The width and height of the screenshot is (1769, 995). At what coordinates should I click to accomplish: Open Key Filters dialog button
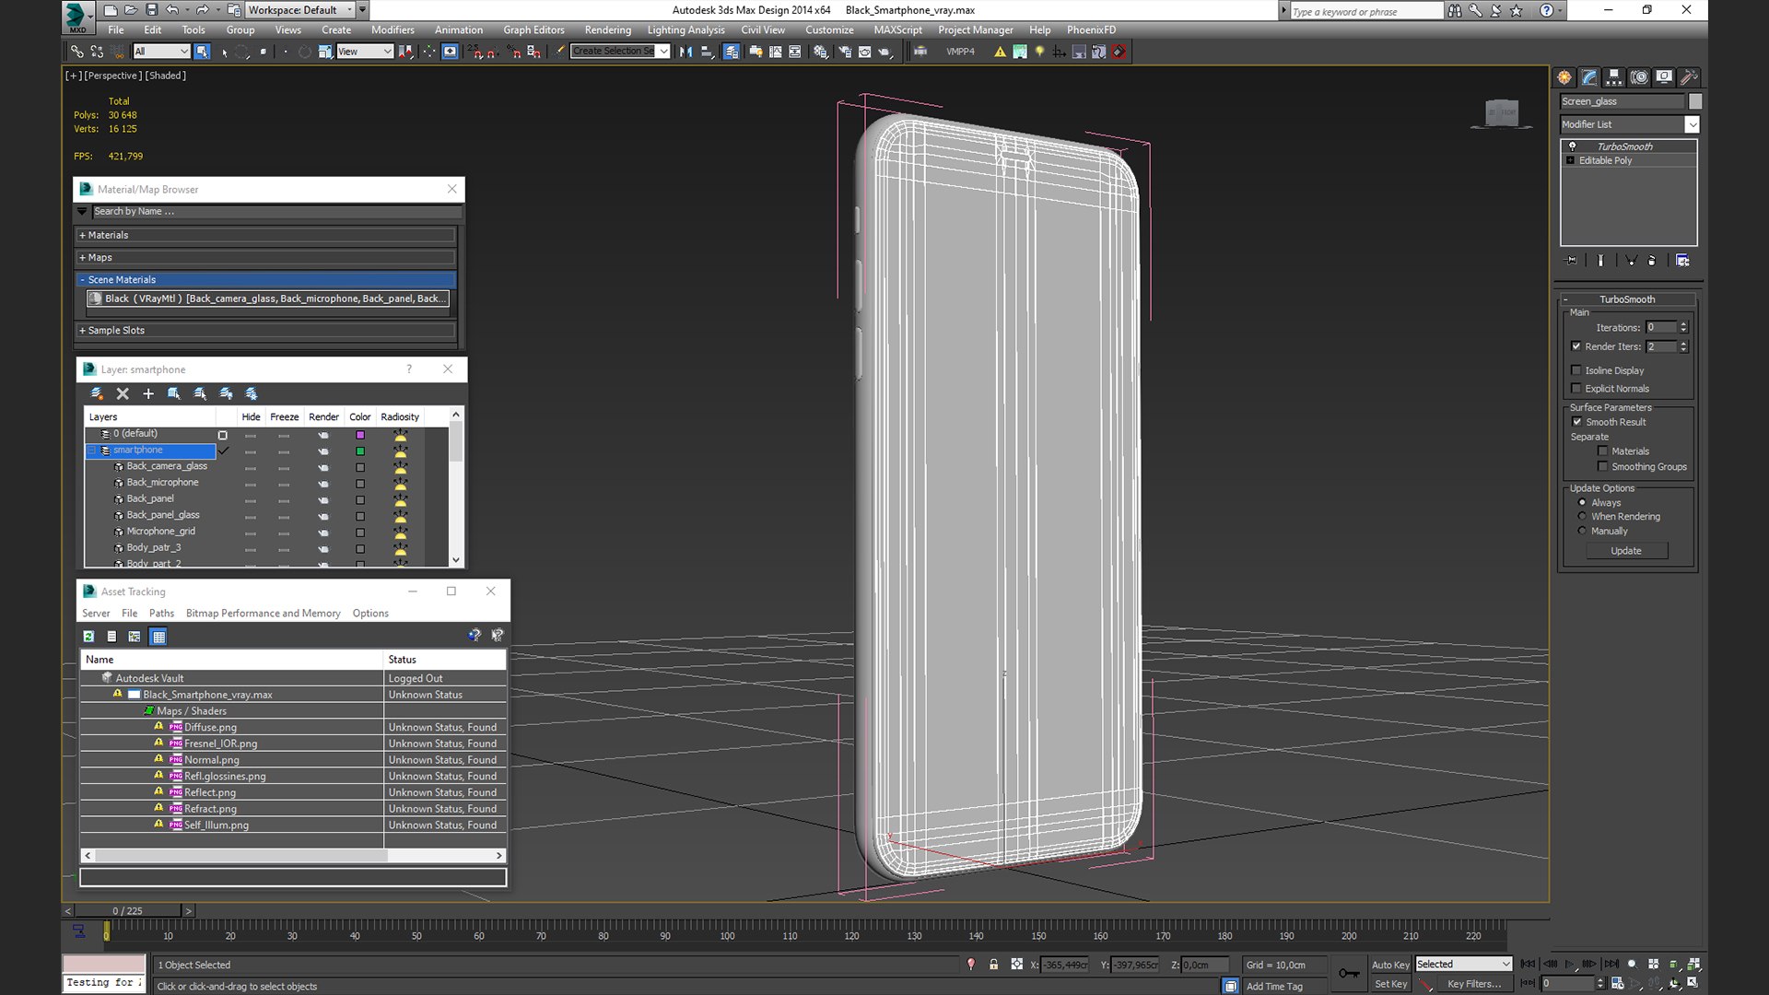click(x=1474, y=984)
